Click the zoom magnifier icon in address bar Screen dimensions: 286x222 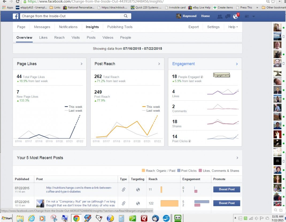coord(268,1)
